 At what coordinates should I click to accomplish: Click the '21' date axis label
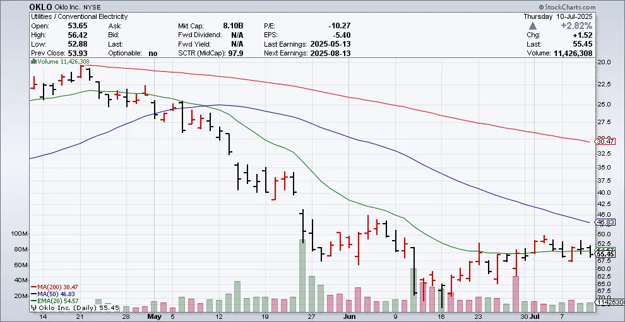click(x=80, y=317)
